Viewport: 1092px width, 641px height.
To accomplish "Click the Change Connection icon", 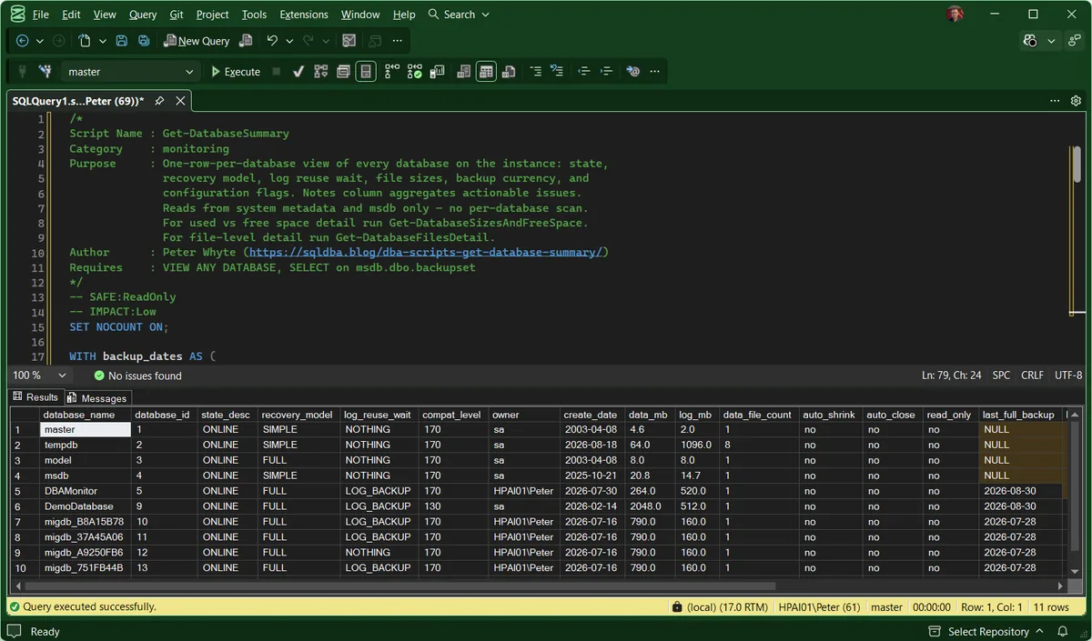I will [x=45, y=71].
